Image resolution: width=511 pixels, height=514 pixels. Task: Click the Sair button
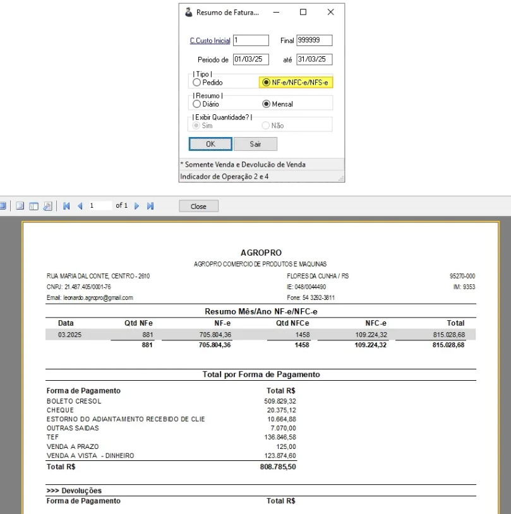255,144
